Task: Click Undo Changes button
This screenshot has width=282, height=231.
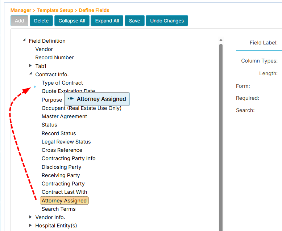Action: [167, 21]
